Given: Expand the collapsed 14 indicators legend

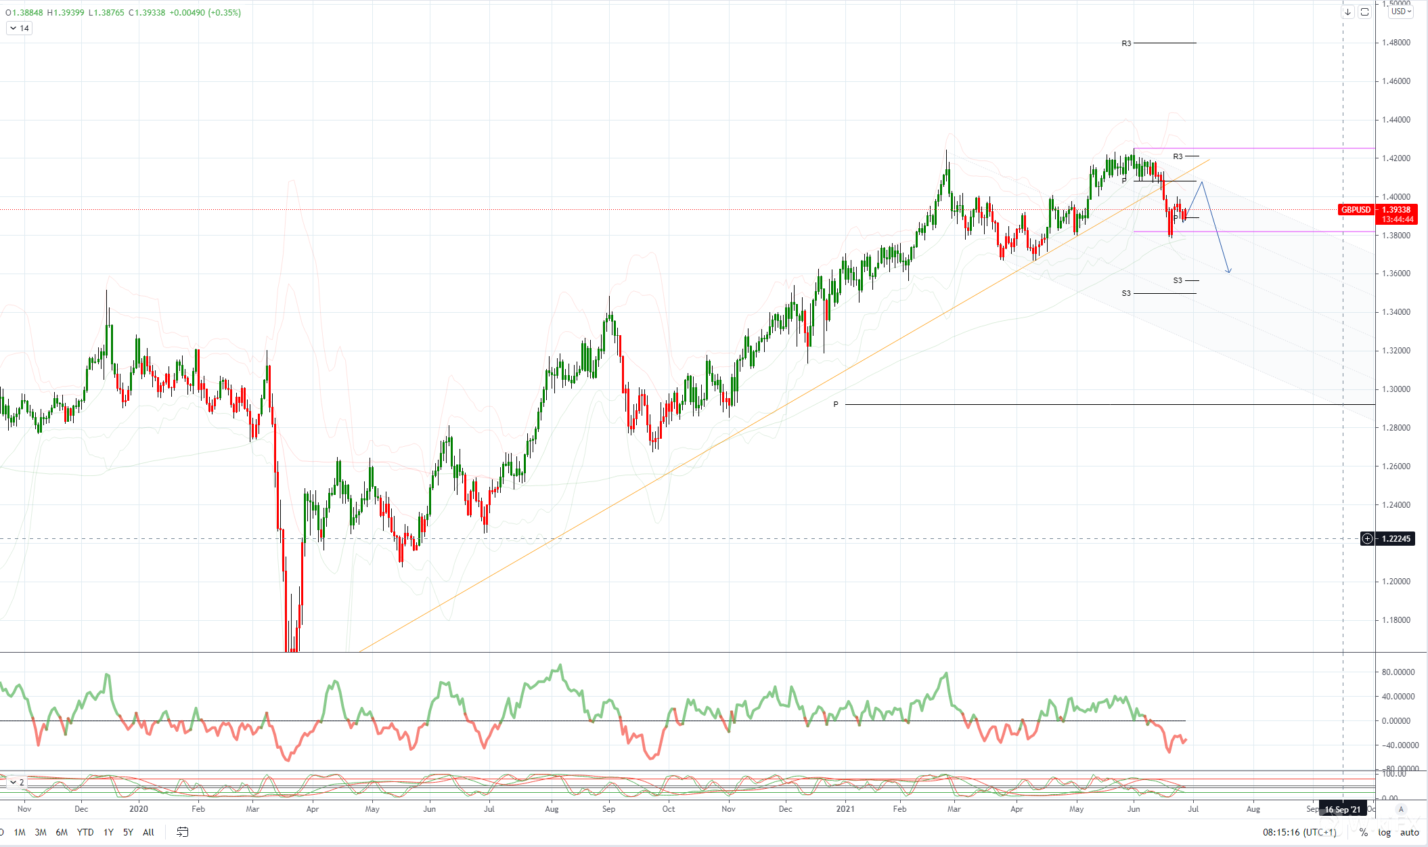Looking at the screenshot, I should click(x=19, y=28).
